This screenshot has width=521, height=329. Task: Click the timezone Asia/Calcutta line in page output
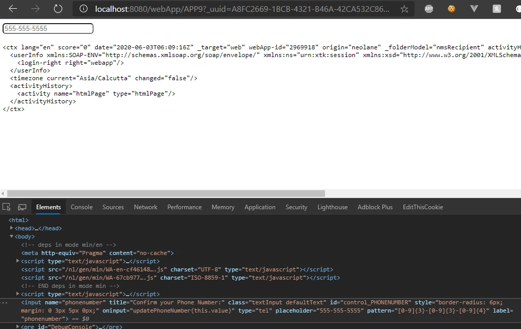104,78
